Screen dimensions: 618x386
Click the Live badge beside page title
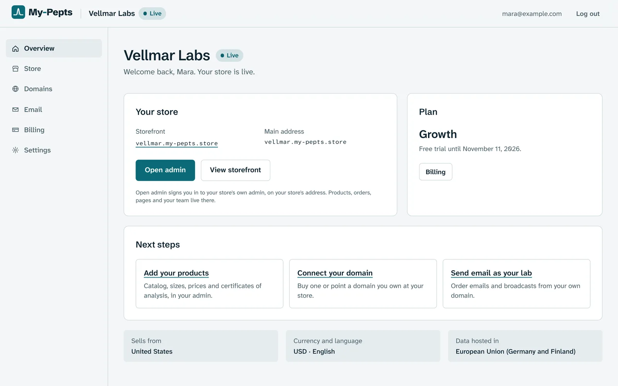click(229, 56)
